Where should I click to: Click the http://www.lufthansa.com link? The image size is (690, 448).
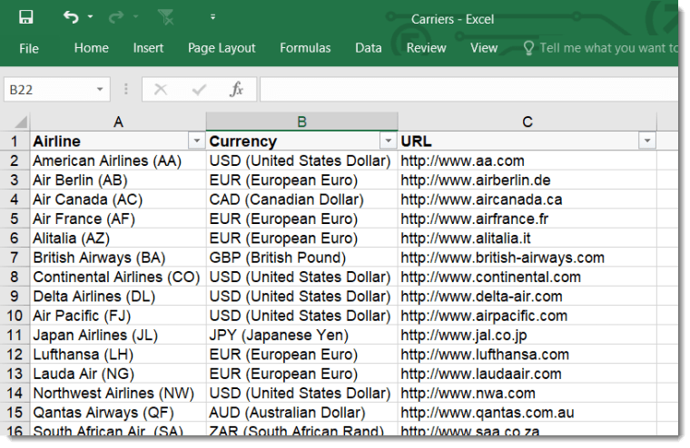pos(485,354)
